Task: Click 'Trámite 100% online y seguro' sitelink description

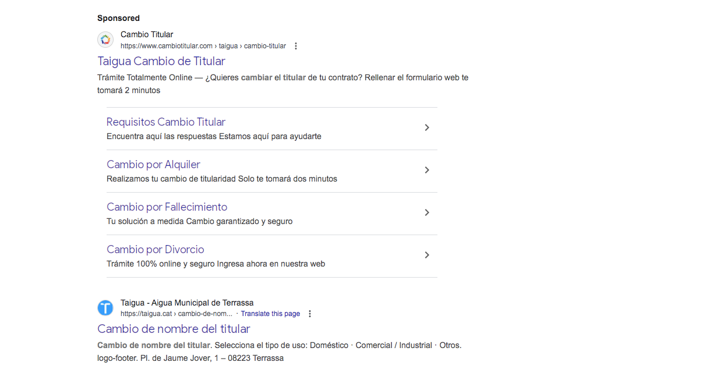Action: (x=216, y=264)
